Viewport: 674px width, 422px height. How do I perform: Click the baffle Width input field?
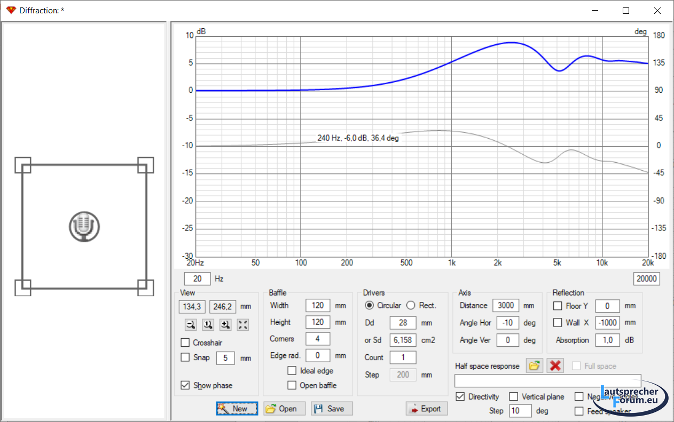[x=318, y=306]
